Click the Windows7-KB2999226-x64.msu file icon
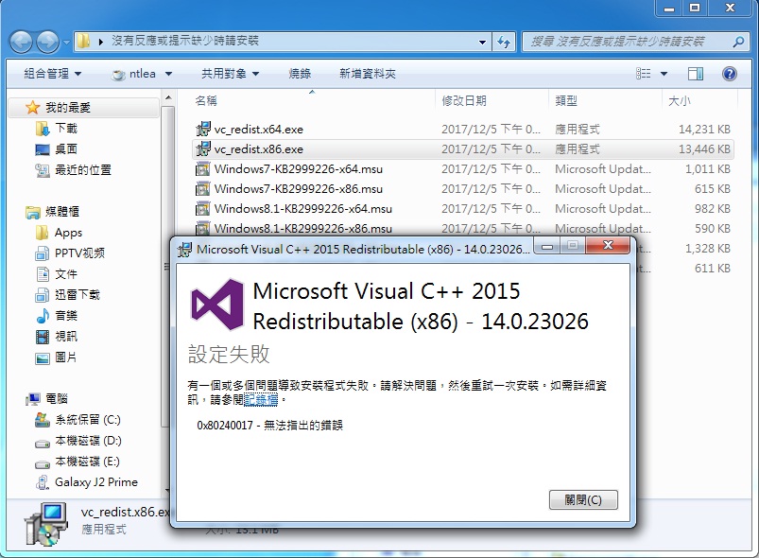This screenshot has width=759, height=558. click(x=203, y=168)
